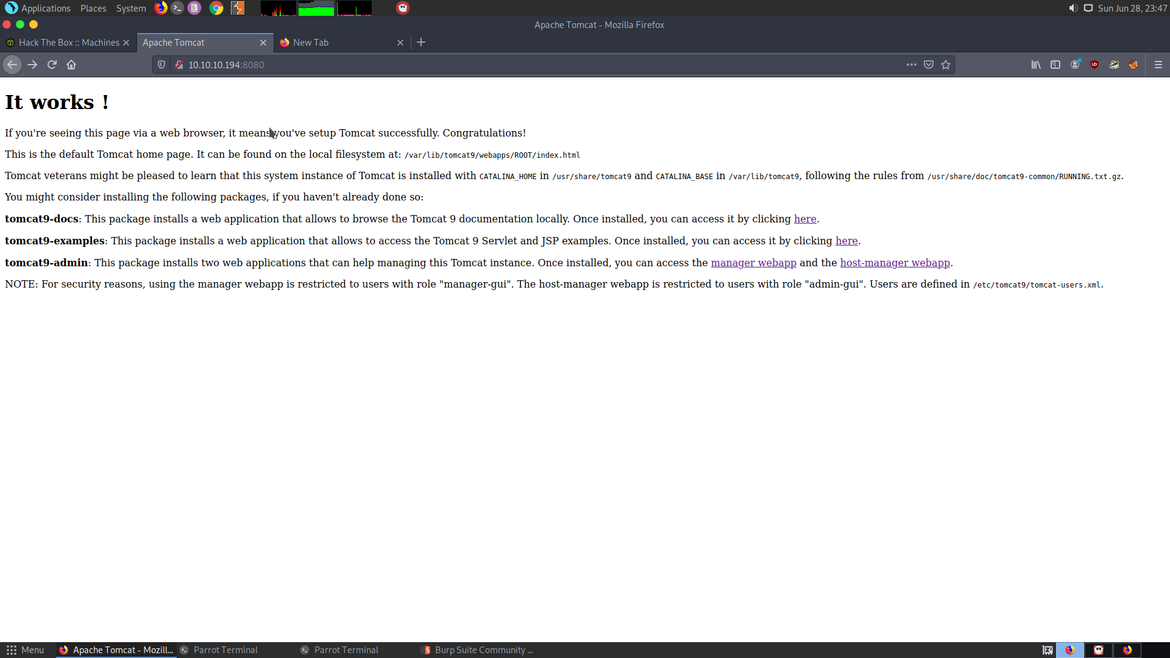1170x658 pixels.
Task: Open the uBlock Origin extension icon
Action: click(1094, 65)
